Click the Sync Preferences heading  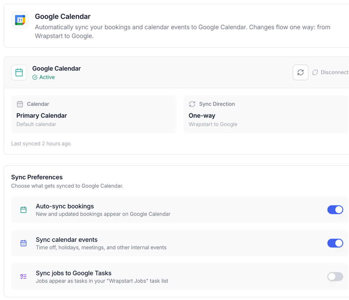(37, 177)
